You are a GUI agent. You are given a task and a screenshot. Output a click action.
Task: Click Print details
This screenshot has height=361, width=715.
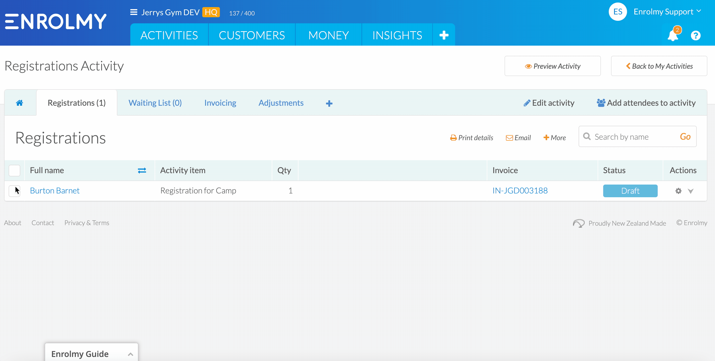click(472, 138)
